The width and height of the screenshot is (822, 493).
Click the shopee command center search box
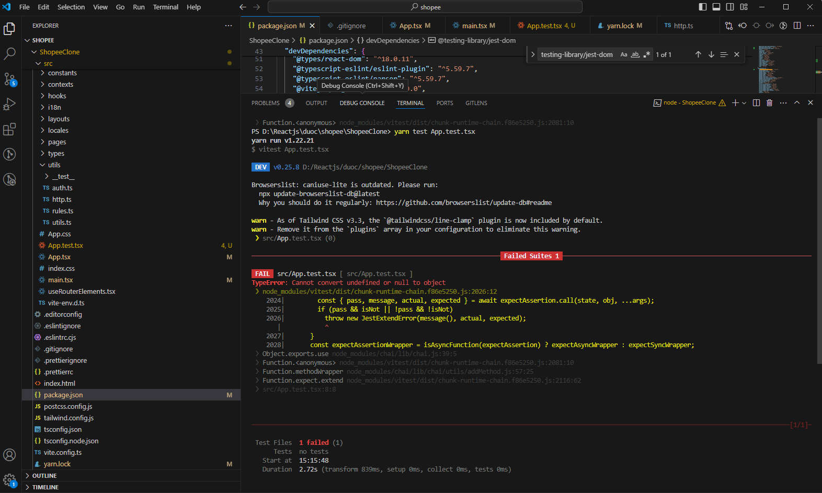(x=425, y=7)
